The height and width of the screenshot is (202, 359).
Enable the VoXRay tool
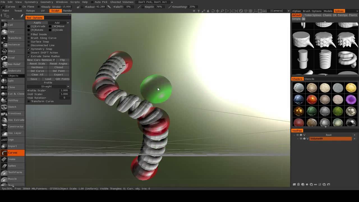pyautogui.click(x=12, y=100)
